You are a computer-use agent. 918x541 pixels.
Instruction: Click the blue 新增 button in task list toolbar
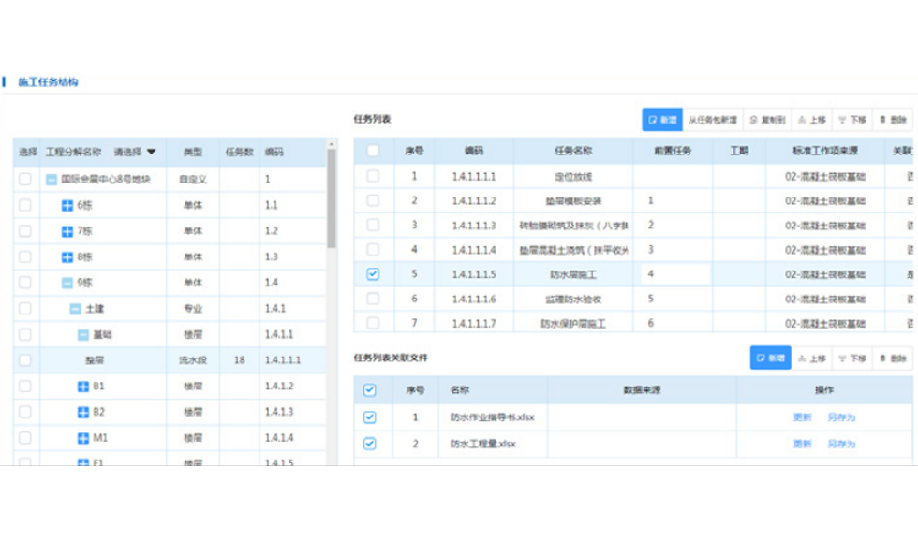click(x=661, y=119)
